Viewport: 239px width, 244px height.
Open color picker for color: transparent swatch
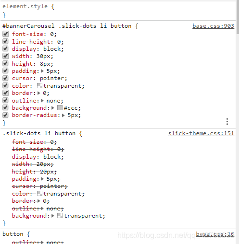pos(39,86)
